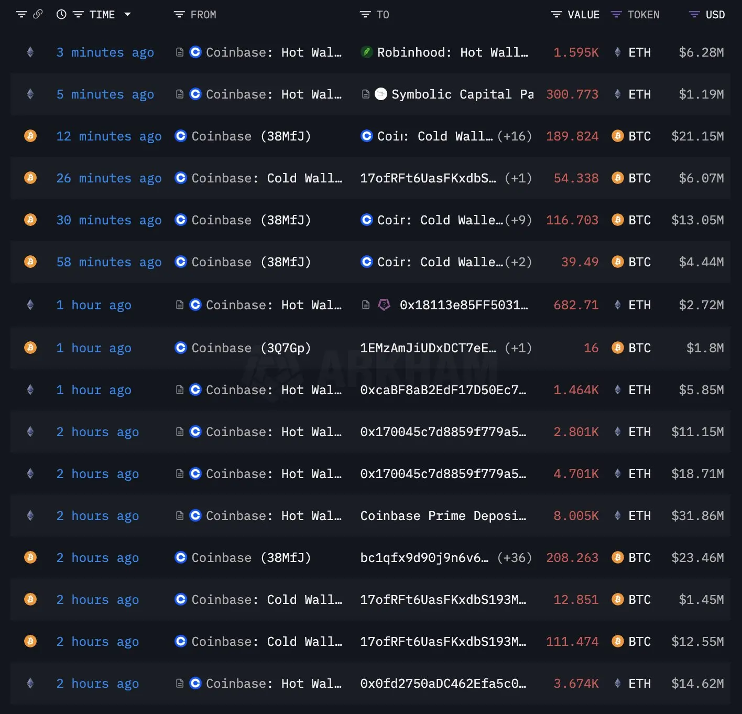Image resolution: width=742 pixels, height=714 pixels.
Task: Open the 5 minutes ago transaction link
Action: click(105, 94)
